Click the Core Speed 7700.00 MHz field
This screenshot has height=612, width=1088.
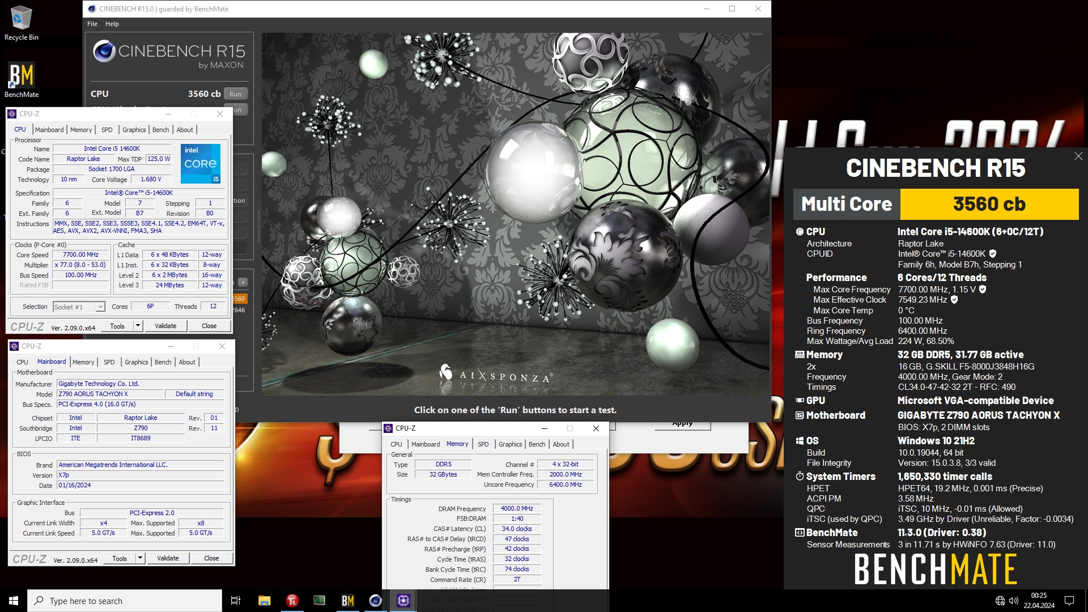[81, 255]
